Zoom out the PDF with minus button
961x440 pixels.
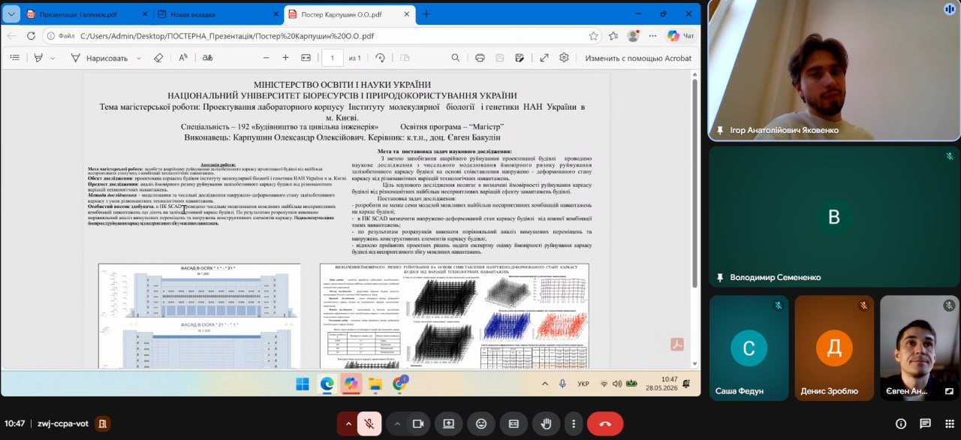tap(264, 58)
